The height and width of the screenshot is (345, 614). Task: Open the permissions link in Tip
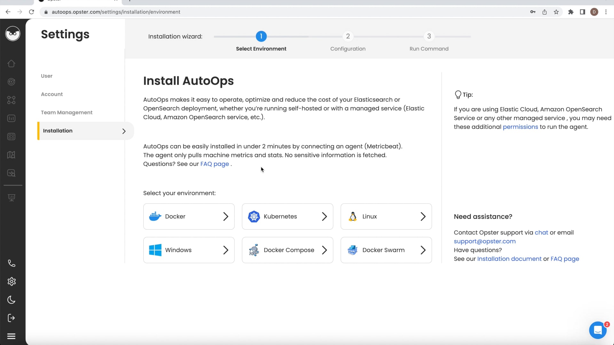[x=520, y=127]
